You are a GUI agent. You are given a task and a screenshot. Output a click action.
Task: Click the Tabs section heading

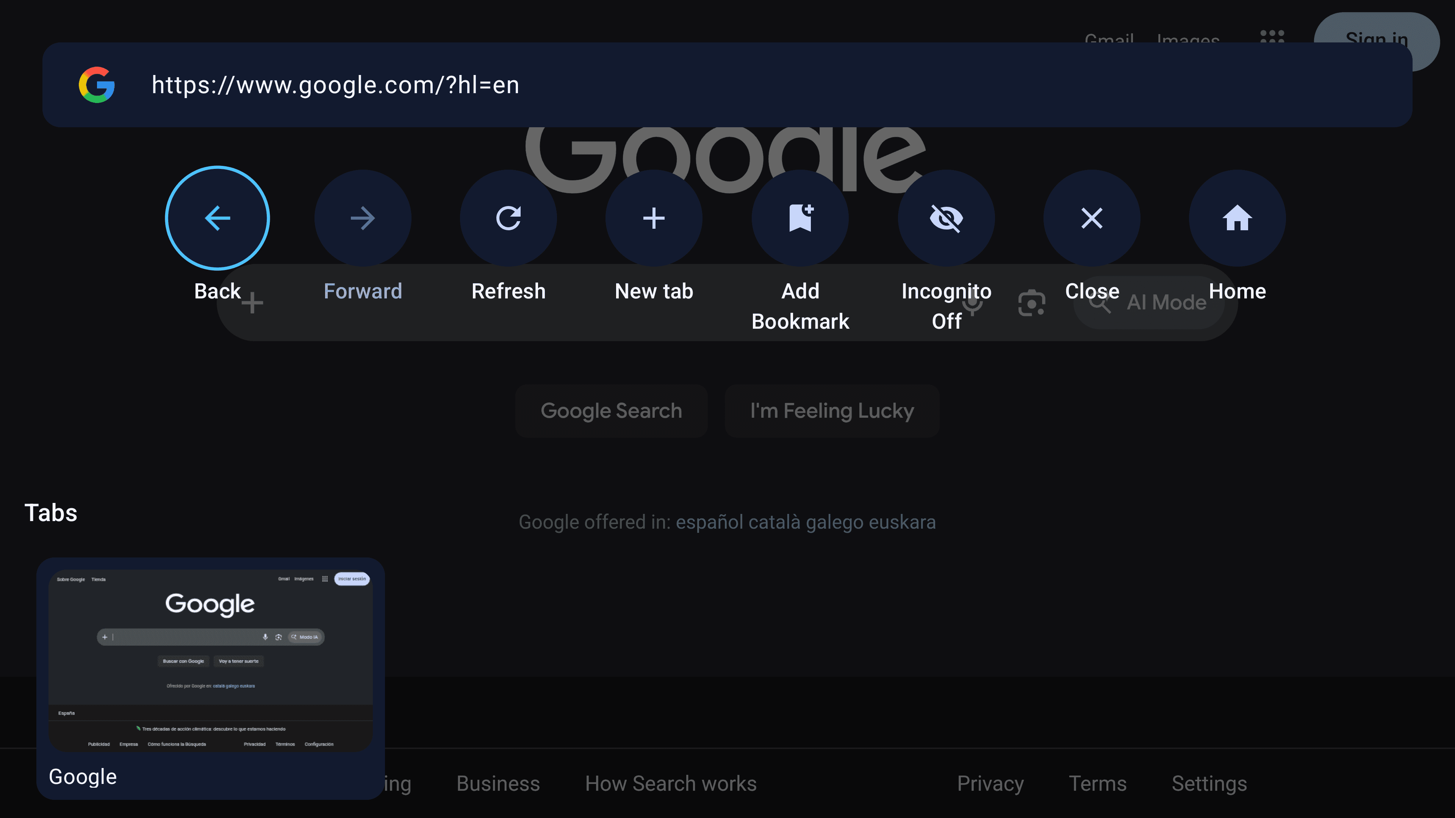[x=51, y=513]
